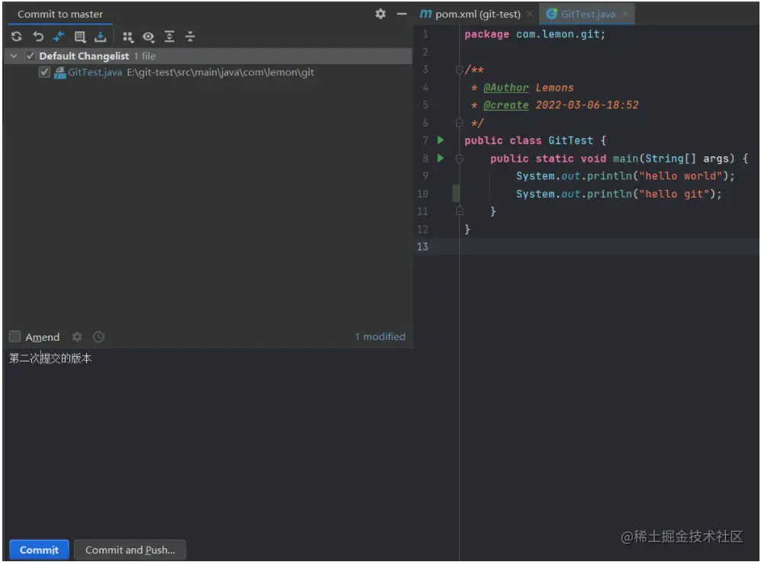Click the Show Diff icon
The height and width of the screenshot is (562, 761).
click(59, 37)
